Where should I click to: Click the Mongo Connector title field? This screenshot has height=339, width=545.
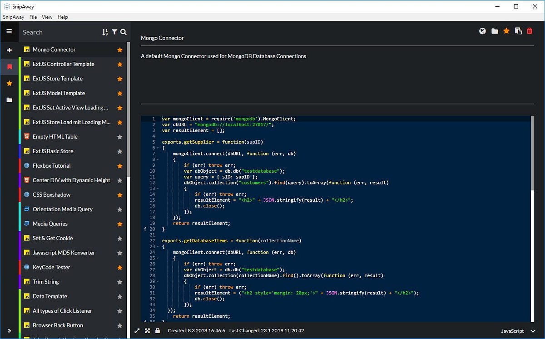click(337, 38)
